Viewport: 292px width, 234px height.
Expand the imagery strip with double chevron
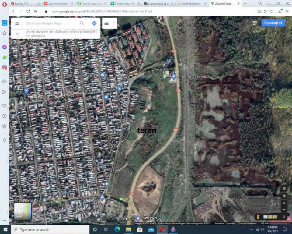pos(284,217)
